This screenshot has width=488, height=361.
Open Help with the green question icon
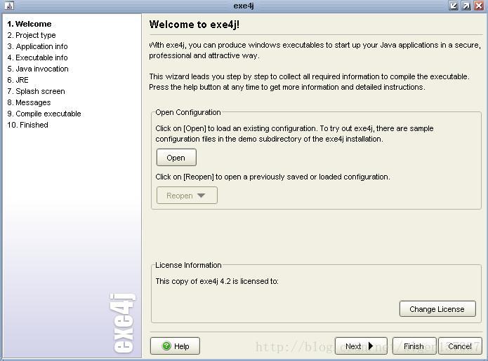[x=175, y=346]
